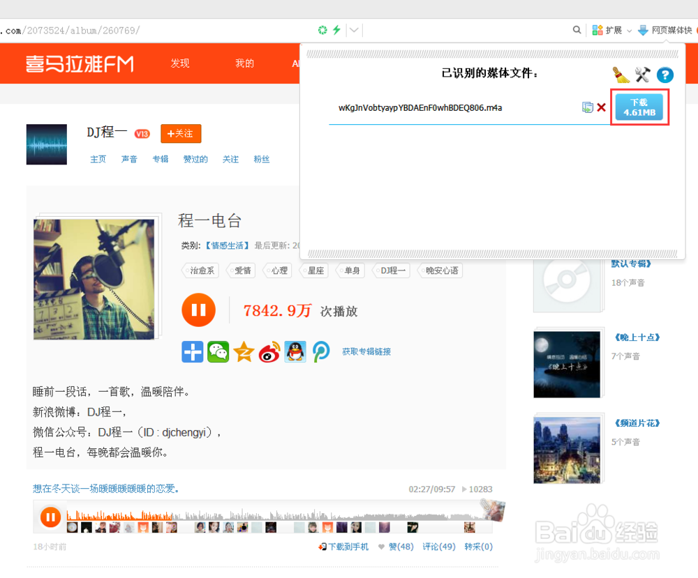Screen dimensions: 698x578
Task: Open the dropdown arrow next to the sniffer icon
Action: (353, 30)
